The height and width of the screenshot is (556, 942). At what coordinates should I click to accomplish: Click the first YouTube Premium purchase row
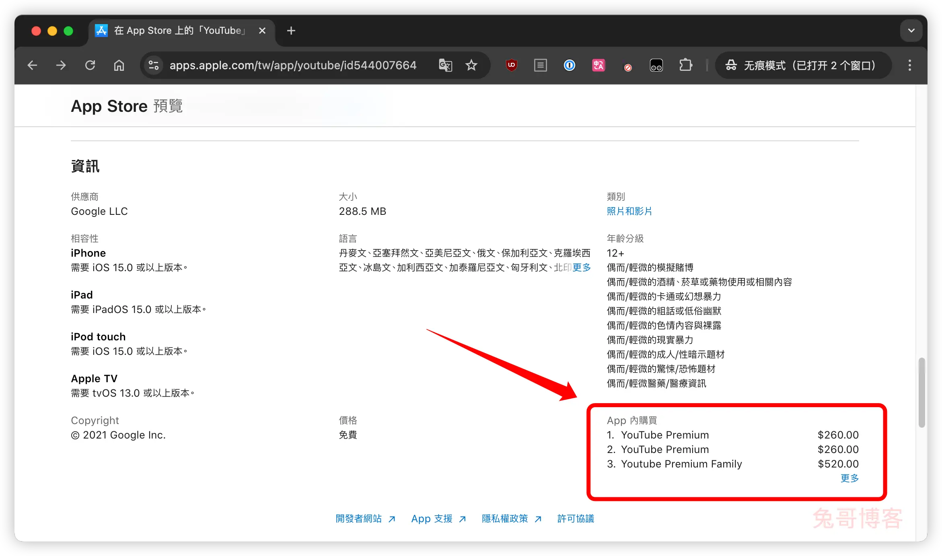point(733,435)
